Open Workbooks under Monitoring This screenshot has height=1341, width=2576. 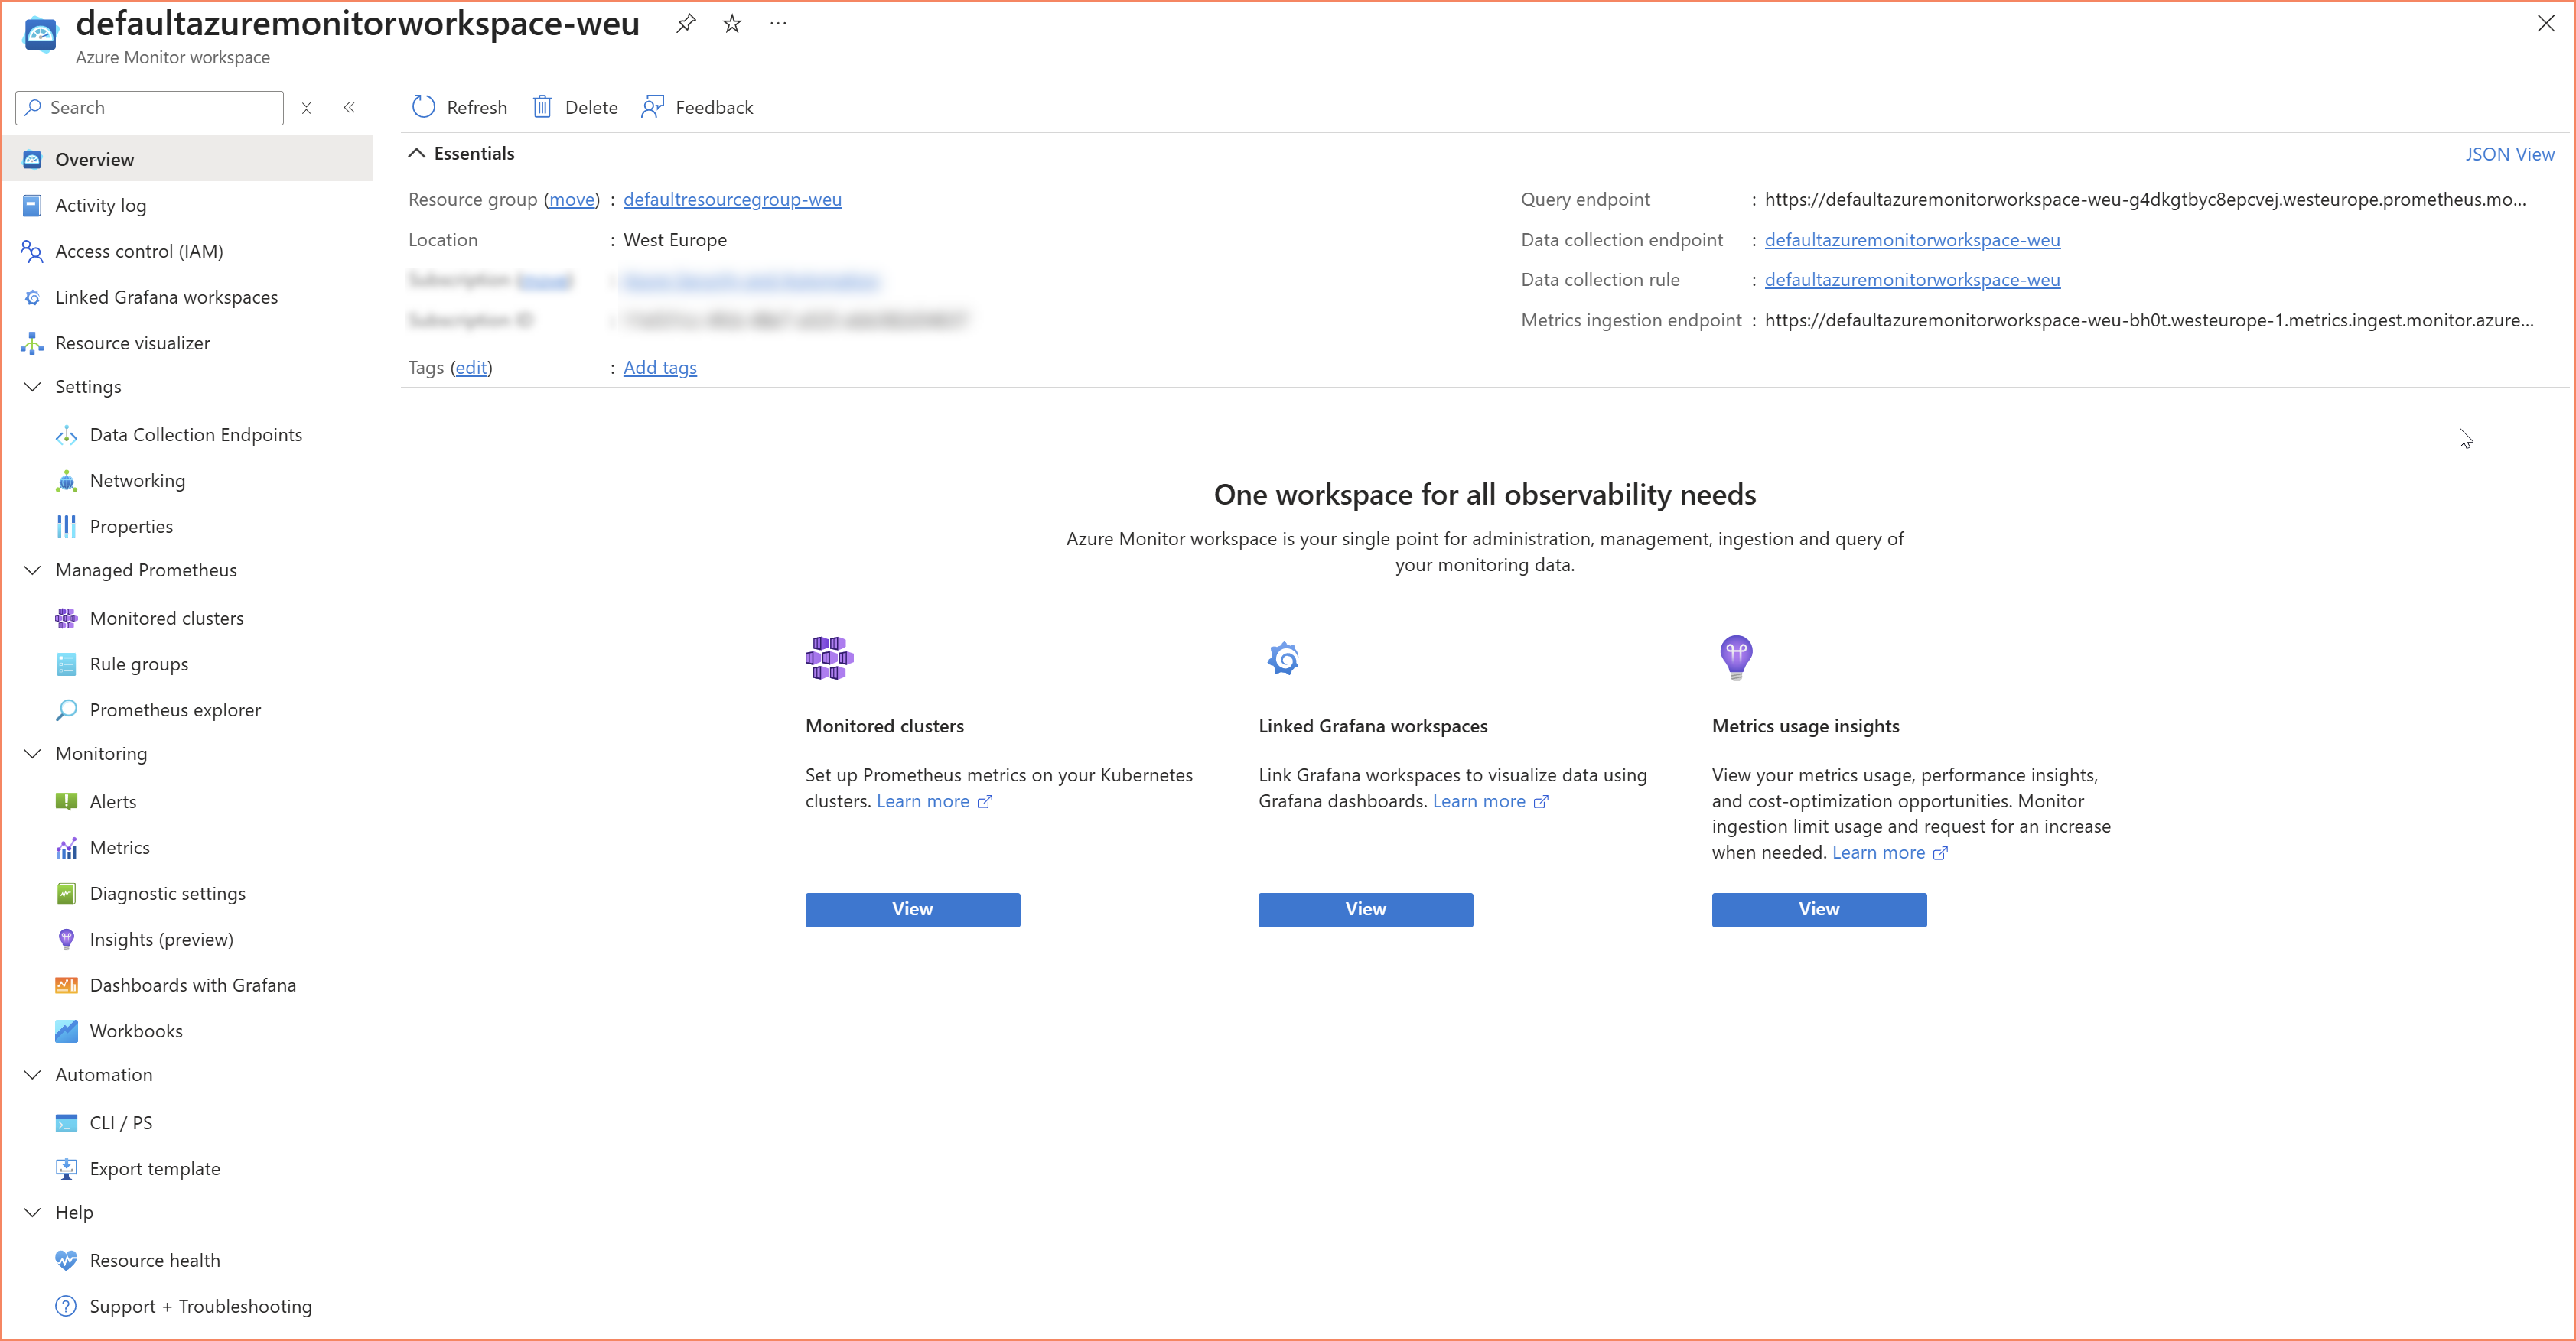[135, 1031]
